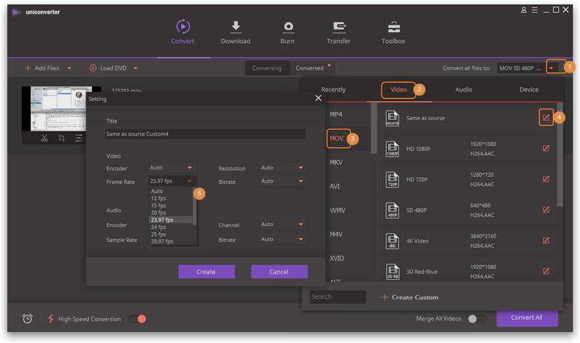Edit the SD 480P preset

pos(546,210)
